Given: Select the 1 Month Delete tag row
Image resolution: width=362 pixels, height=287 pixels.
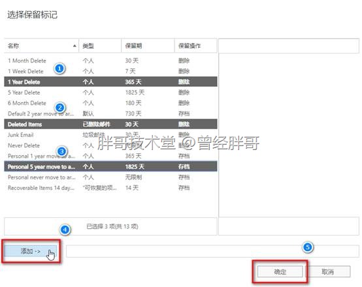Looking at the screenshot, I should pos(110,61).
